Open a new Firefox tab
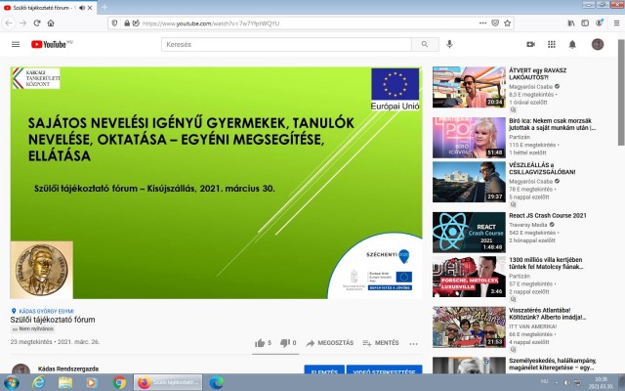The width and height of the screenshot is (625, 391). coord(104,7)
